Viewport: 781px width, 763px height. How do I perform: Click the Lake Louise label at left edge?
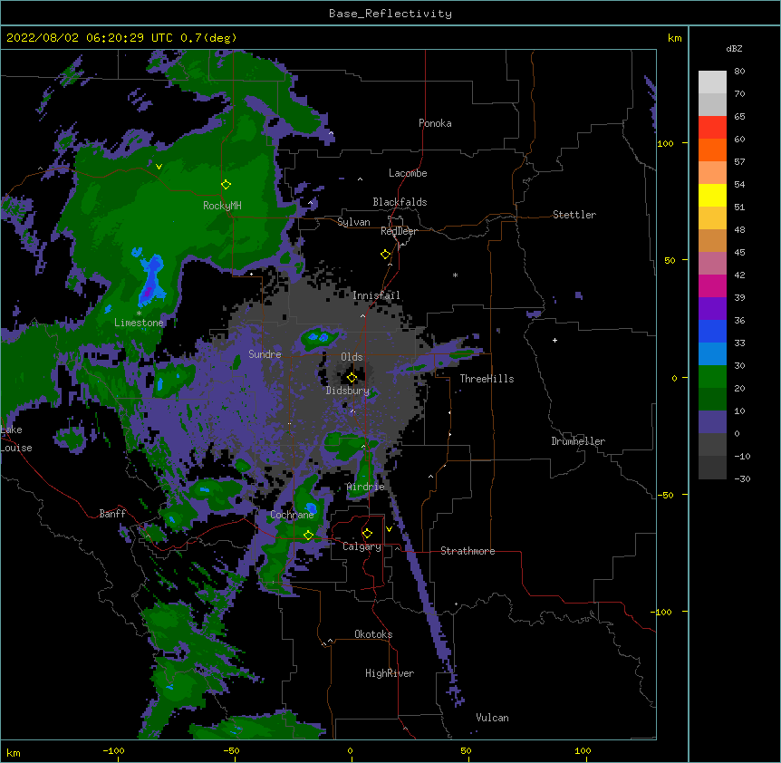click(x=15, y=439)
